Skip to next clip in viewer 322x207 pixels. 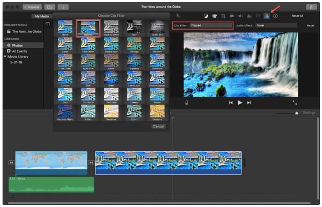(x=249, y=103)
